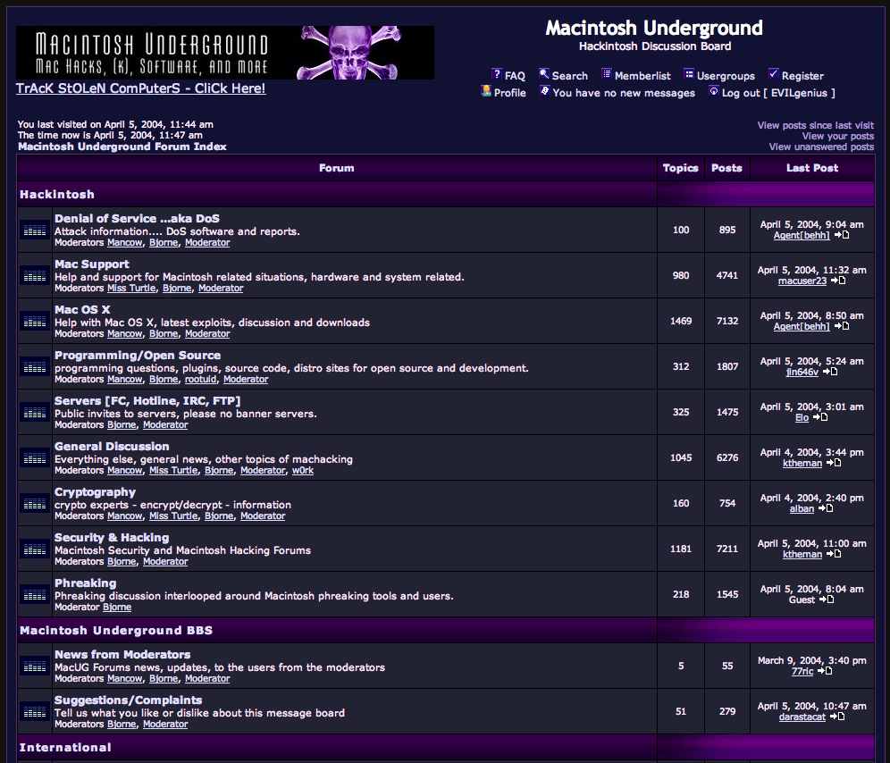Open the Mac OS X forum

coord(82,309)
